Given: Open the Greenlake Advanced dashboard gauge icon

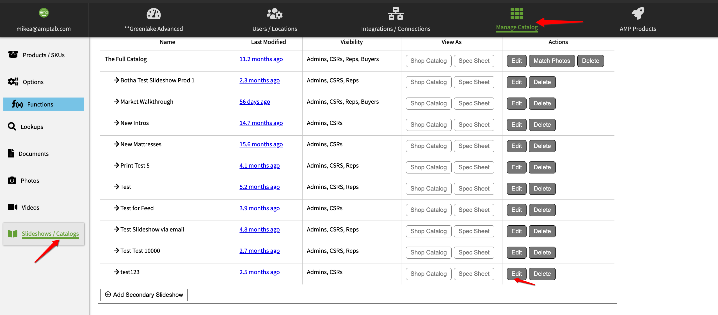Looking at the screenshot, I should pyautogui.click(x=154, y=14).
